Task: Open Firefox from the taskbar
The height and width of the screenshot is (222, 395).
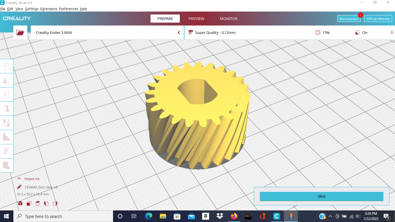Action: click(234, 216)
